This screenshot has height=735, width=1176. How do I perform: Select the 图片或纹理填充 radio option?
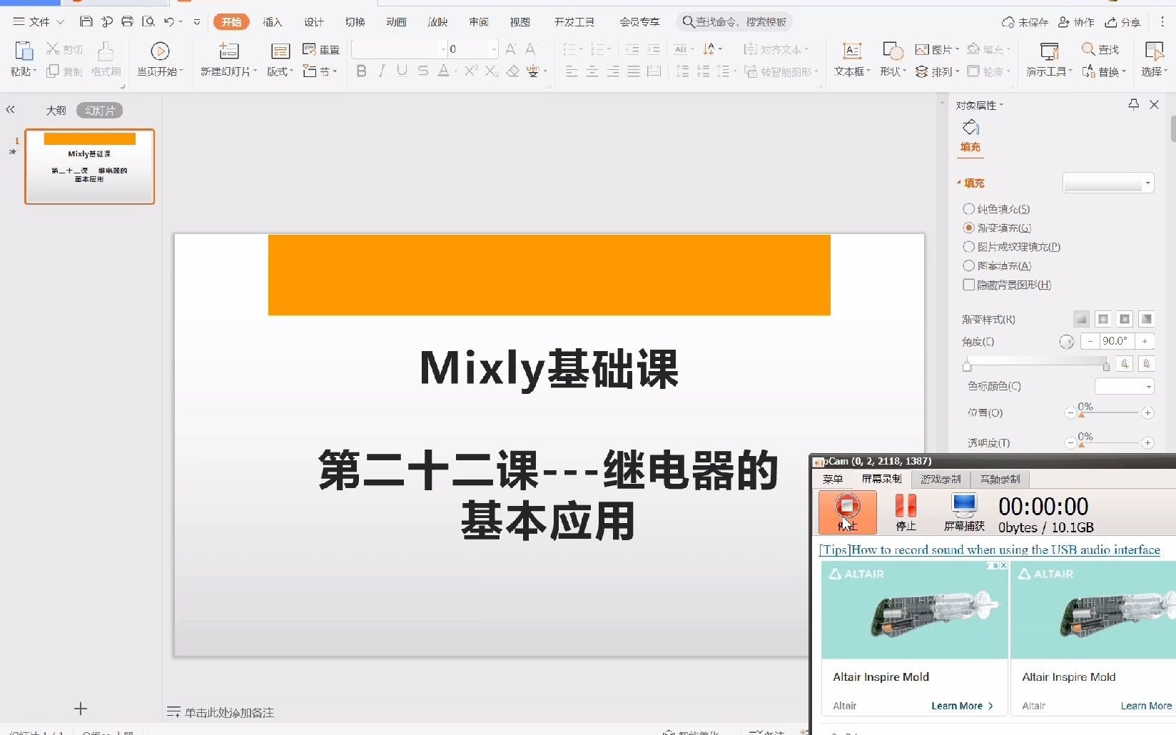pos(968,247)
